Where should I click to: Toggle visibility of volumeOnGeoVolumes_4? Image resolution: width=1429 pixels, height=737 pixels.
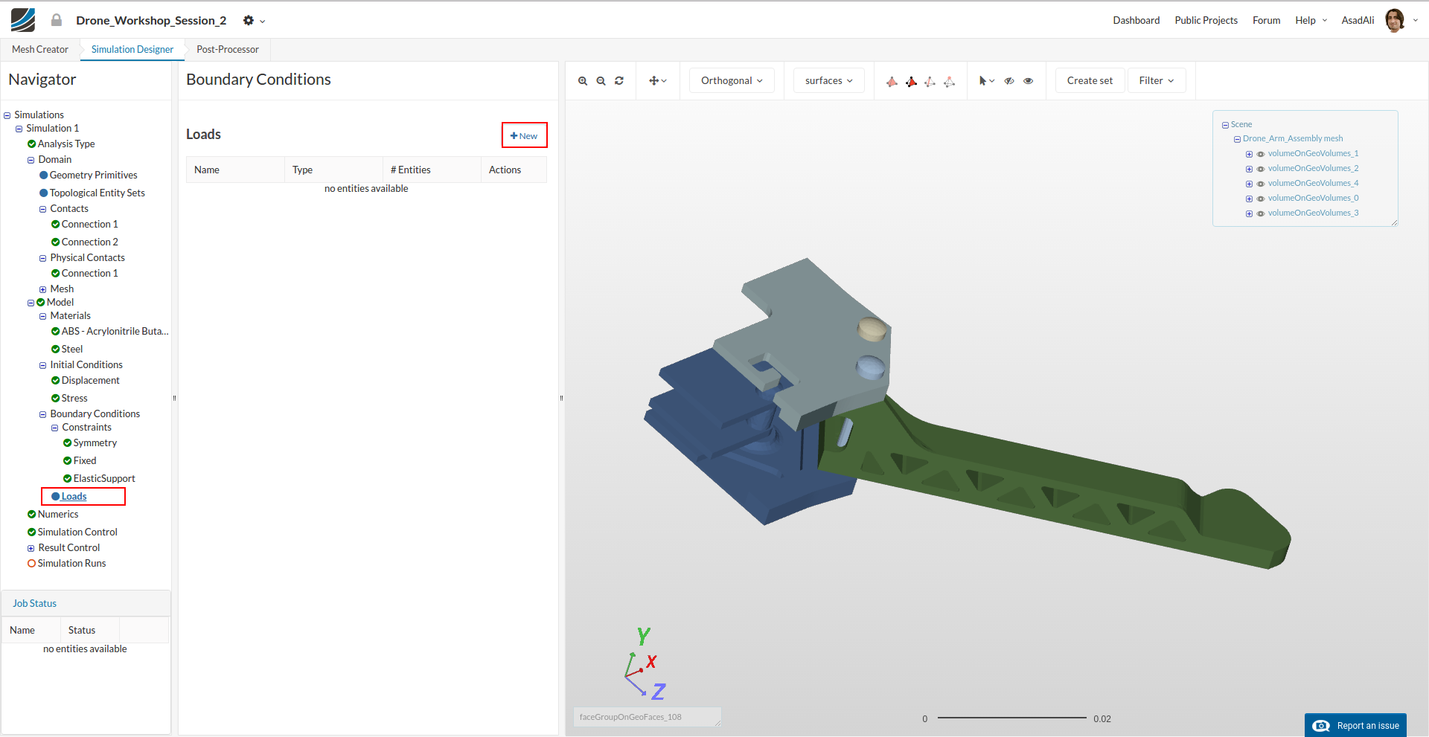pyautogui.click(x=1261, y=184)
